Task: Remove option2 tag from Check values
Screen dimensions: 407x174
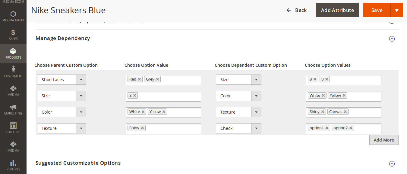Action: click(x=351, y=128)
